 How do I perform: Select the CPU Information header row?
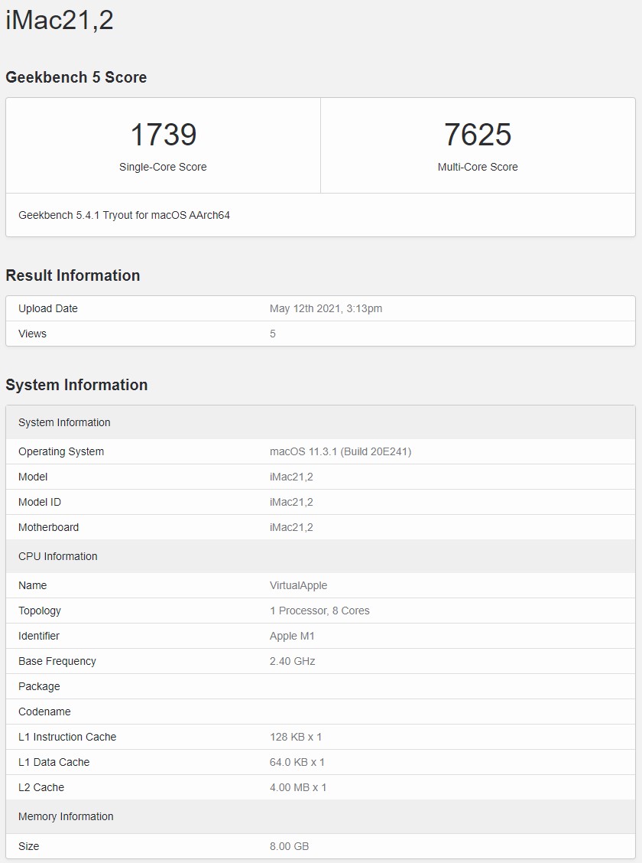click(320, 556)
